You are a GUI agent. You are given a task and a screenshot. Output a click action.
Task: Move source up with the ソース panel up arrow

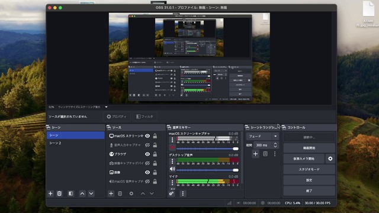point(143,193)
